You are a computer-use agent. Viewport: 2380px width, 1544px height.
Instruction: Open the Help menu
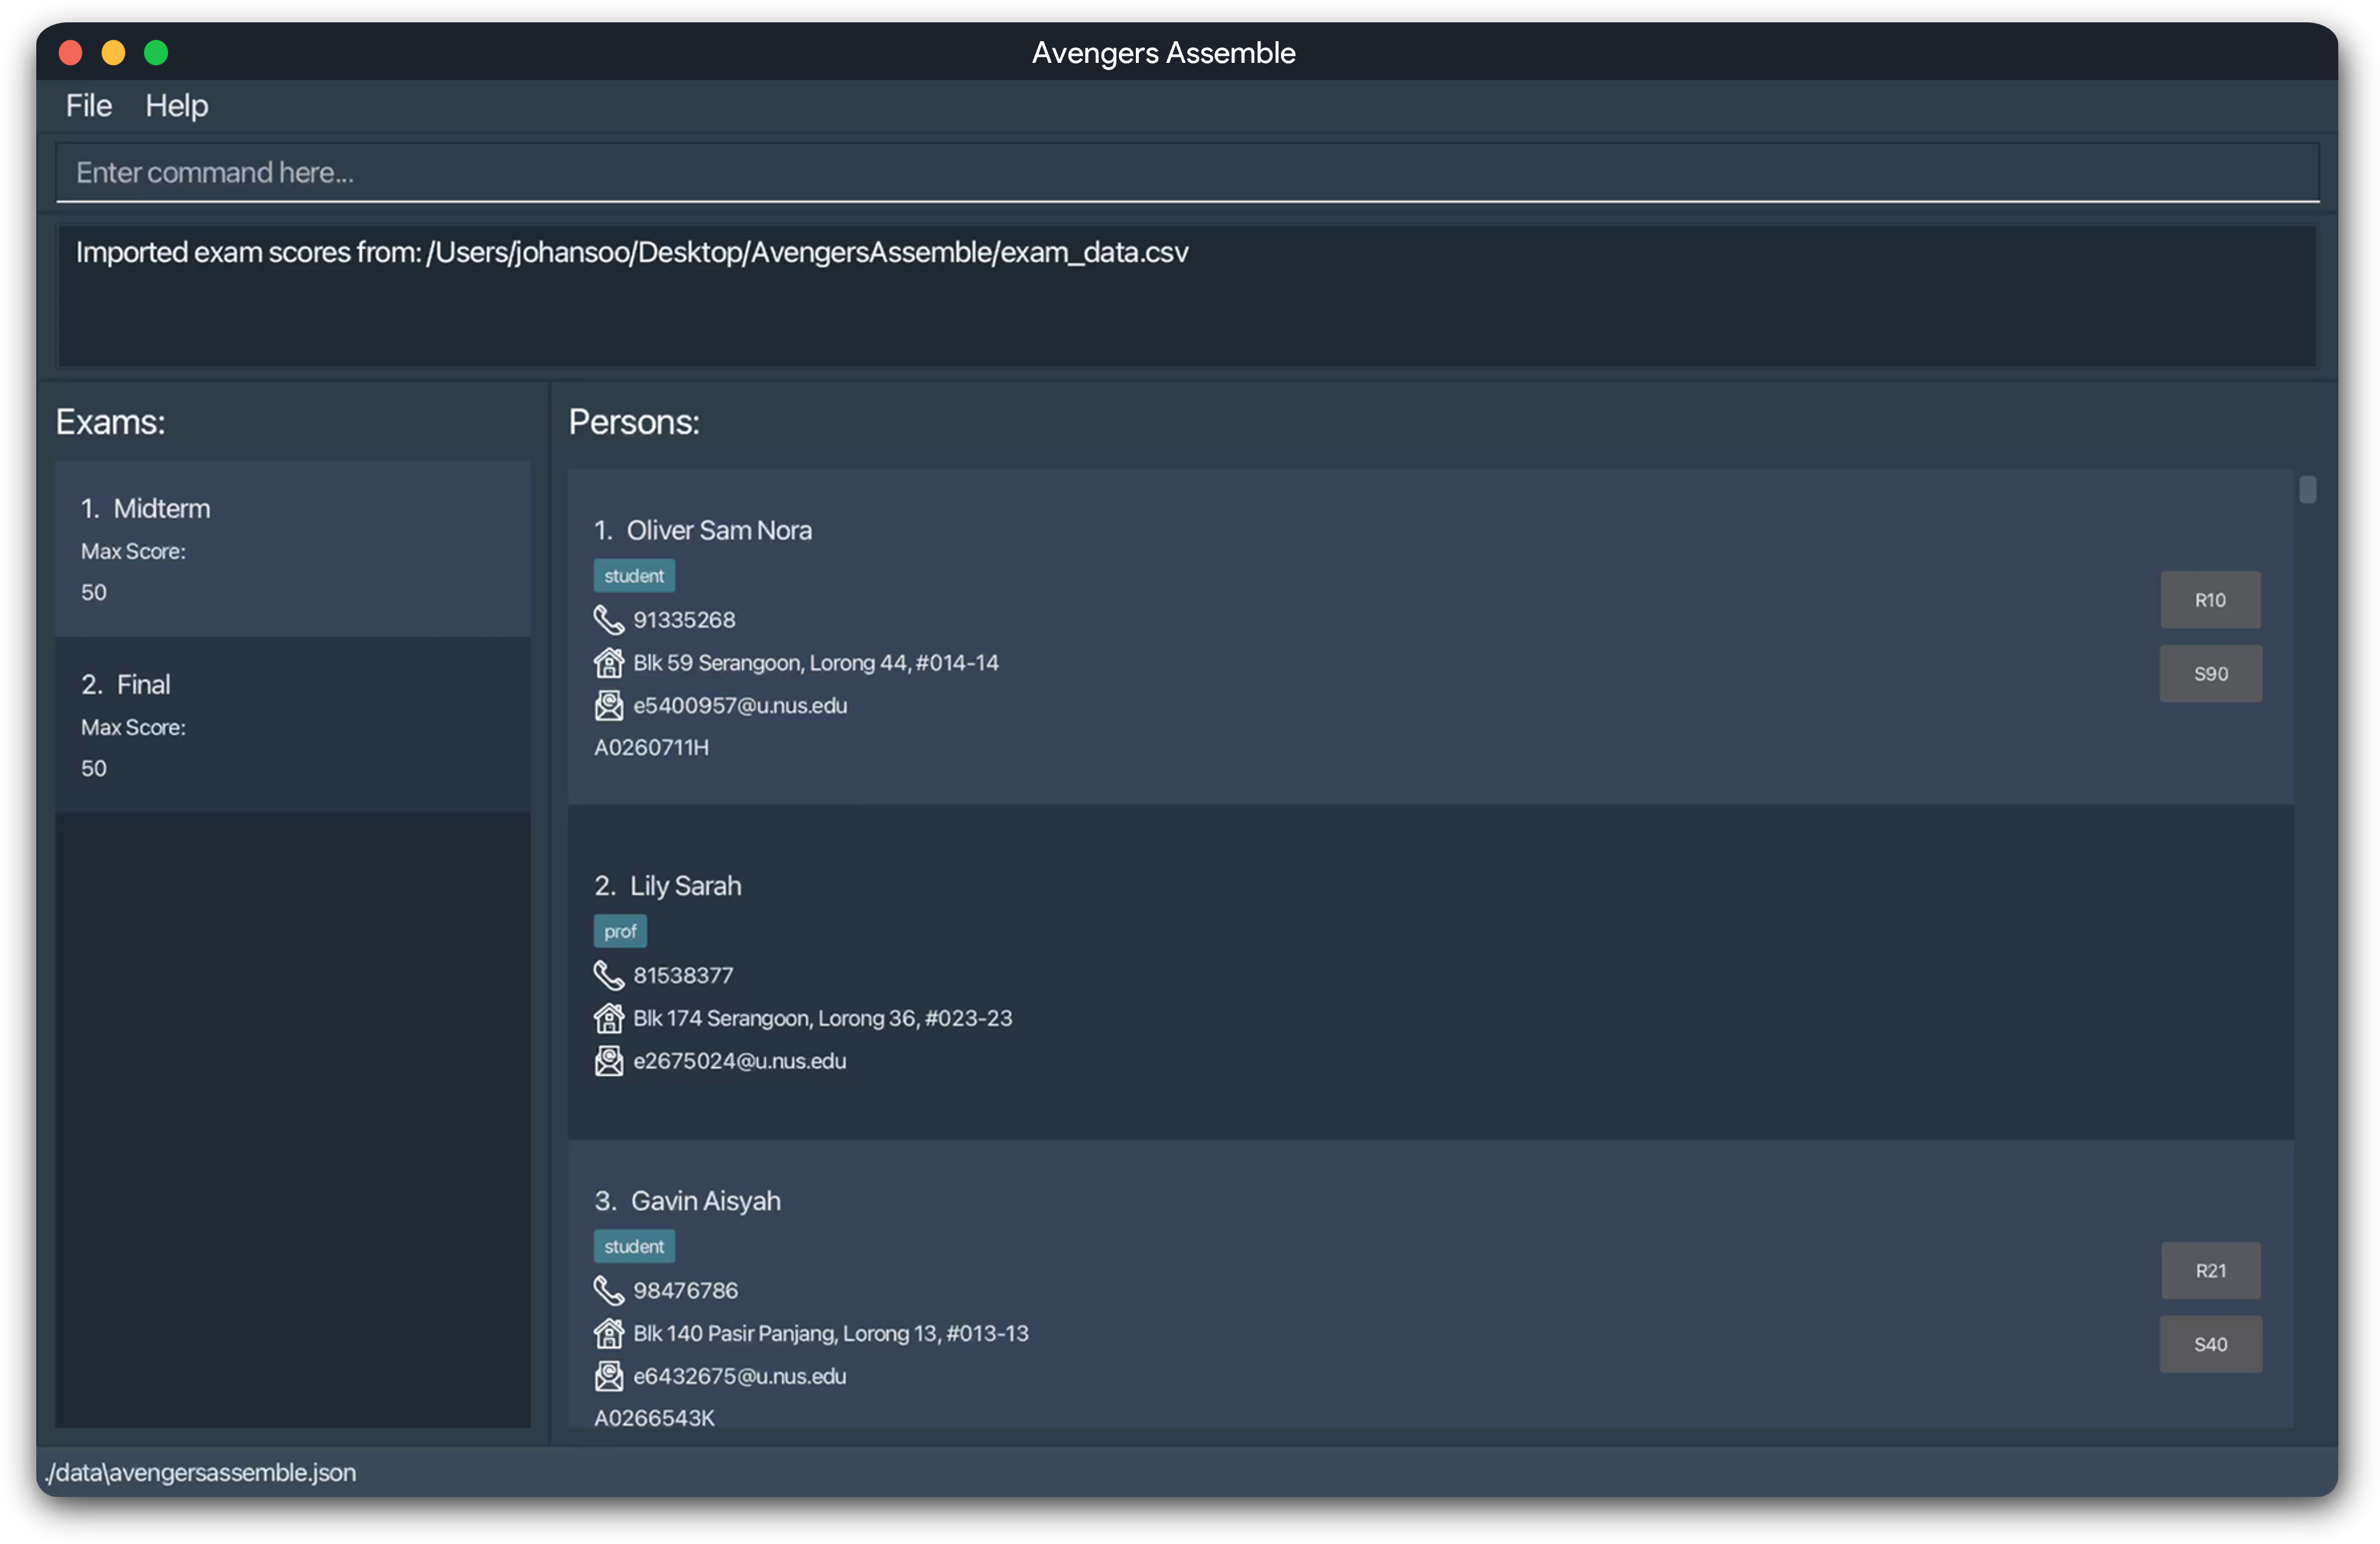click(176, 105)
